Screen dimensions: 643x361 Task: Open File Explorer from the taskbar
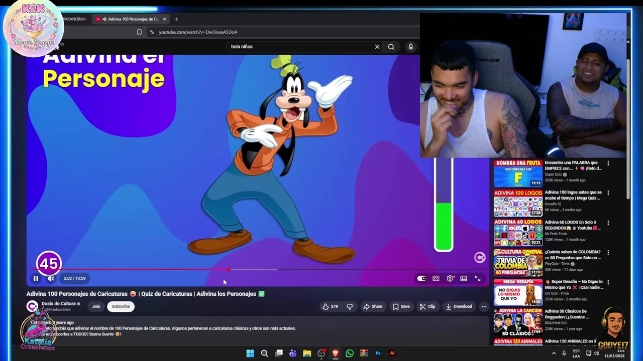[307, 353]
